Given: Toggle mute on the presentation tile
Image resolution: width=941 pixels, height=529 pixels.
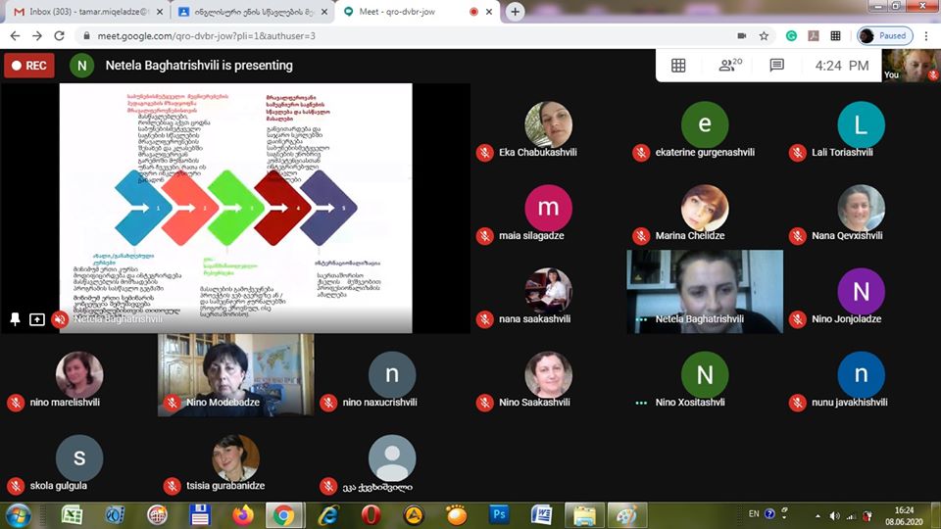Looking at the screenshot, I should click(x=60, y=319).
